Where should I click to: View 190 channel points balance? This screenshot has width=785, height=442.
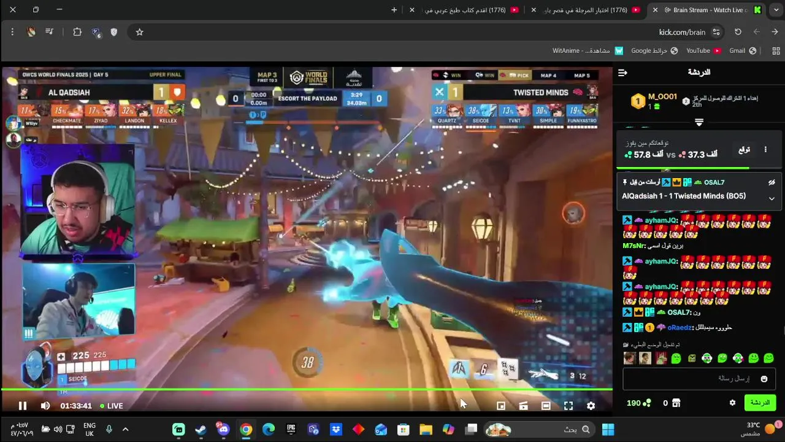point(638,403)
